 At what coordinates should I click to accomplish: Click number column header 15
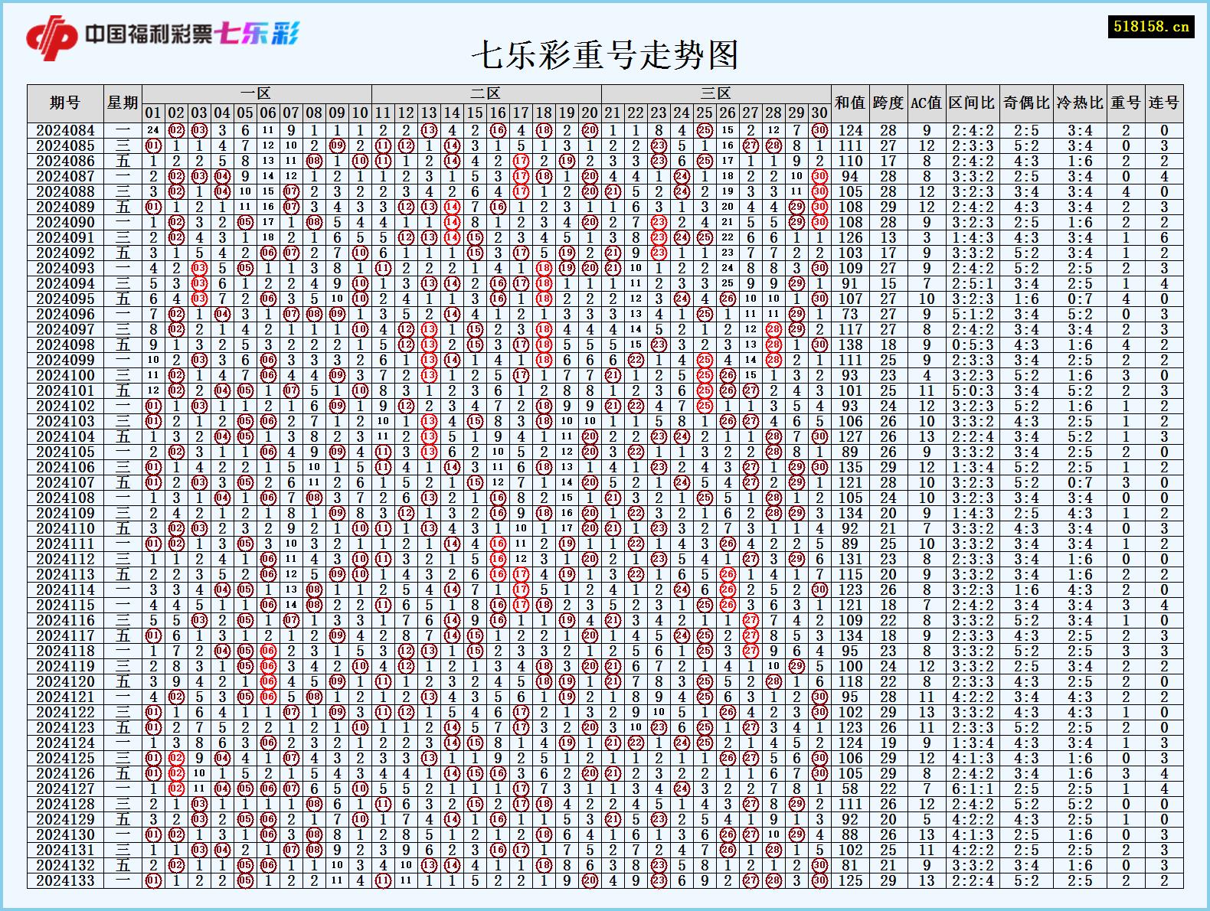point(475,113)
